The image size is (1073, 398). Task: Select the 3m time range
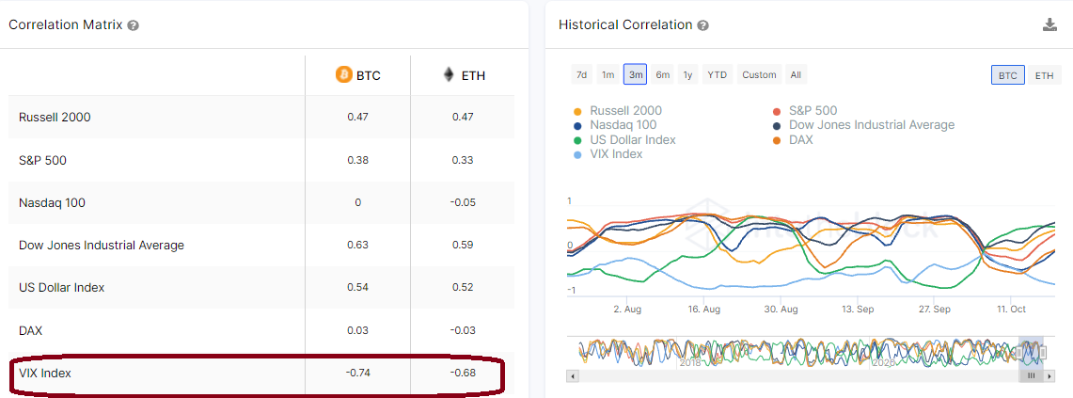point(635,74)
